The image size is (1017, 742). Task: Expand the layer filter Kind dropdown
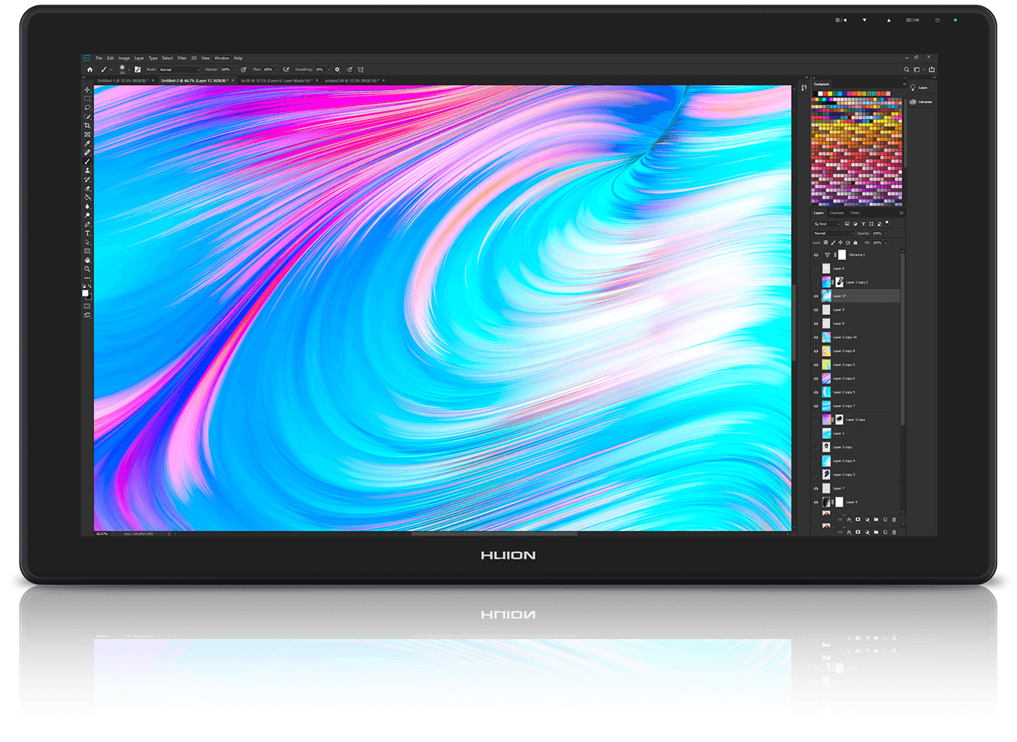tap(827, 224)
